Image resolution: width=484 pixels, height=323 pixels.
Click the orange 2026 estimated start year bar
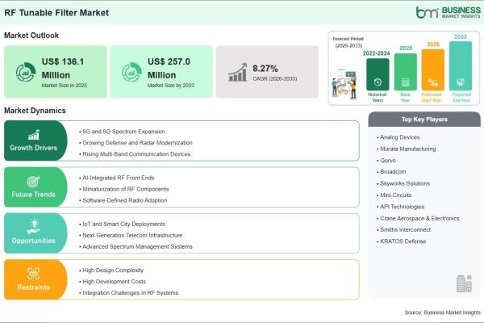pos(432,70)
